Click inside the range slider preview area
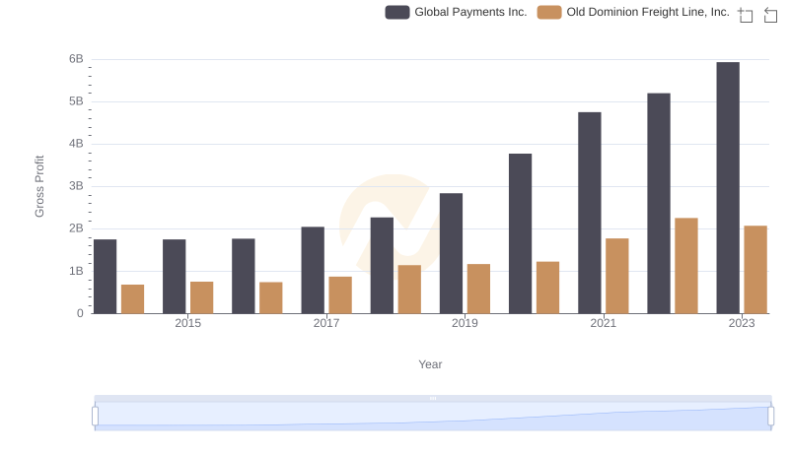This screenshot has width=789, height=454. (433, 417)
